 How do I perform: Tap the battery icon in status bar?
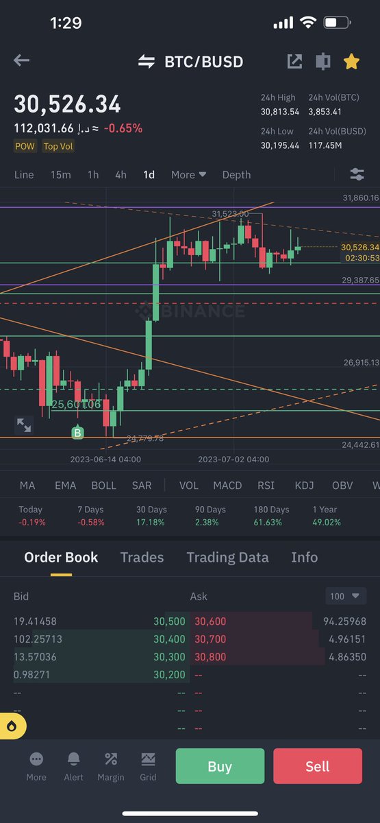tap(337, 23)
